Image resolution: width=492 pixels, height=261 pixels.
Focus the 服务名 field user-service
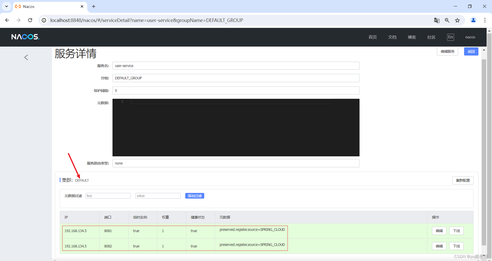[236, 66]
